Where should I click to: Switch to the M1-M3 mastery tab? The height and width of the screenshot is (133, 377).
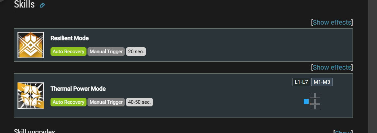coord(322,82)
